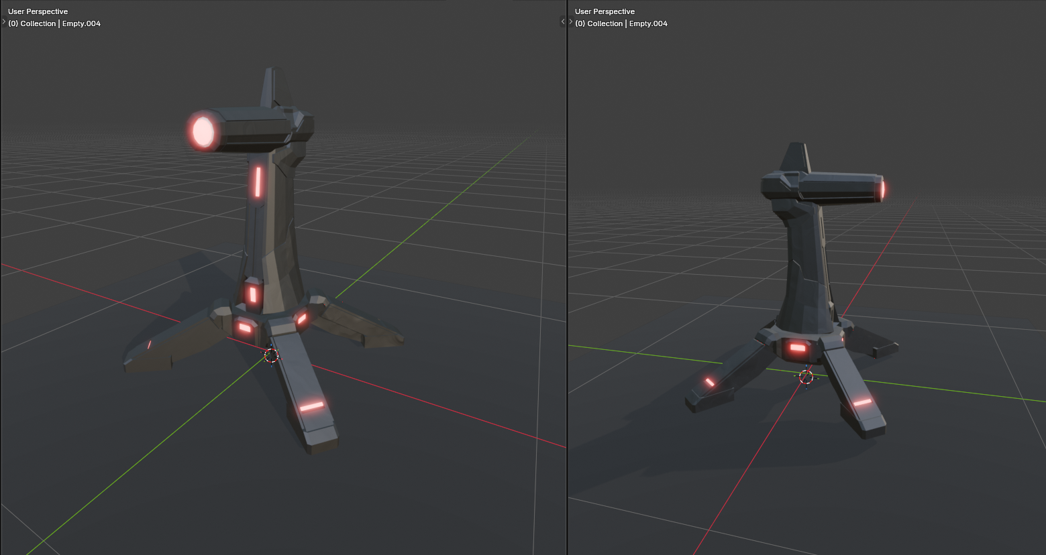Click the 3D cursor in left viewport
1046x555 pixels.
click(x=271, y=355)
